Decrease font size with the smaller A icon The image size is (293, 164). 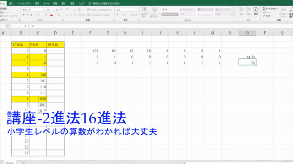(x=61, y=10)
